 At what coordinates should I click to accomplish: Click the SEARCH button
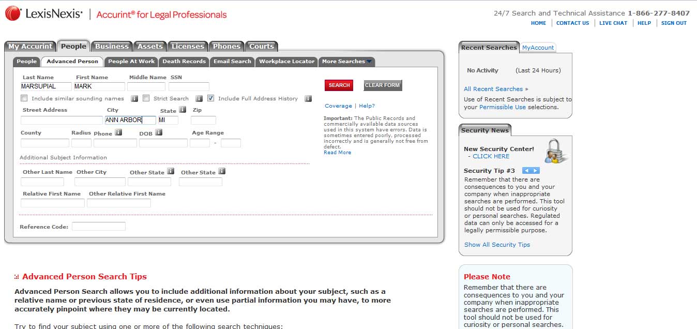click(339, 85)
